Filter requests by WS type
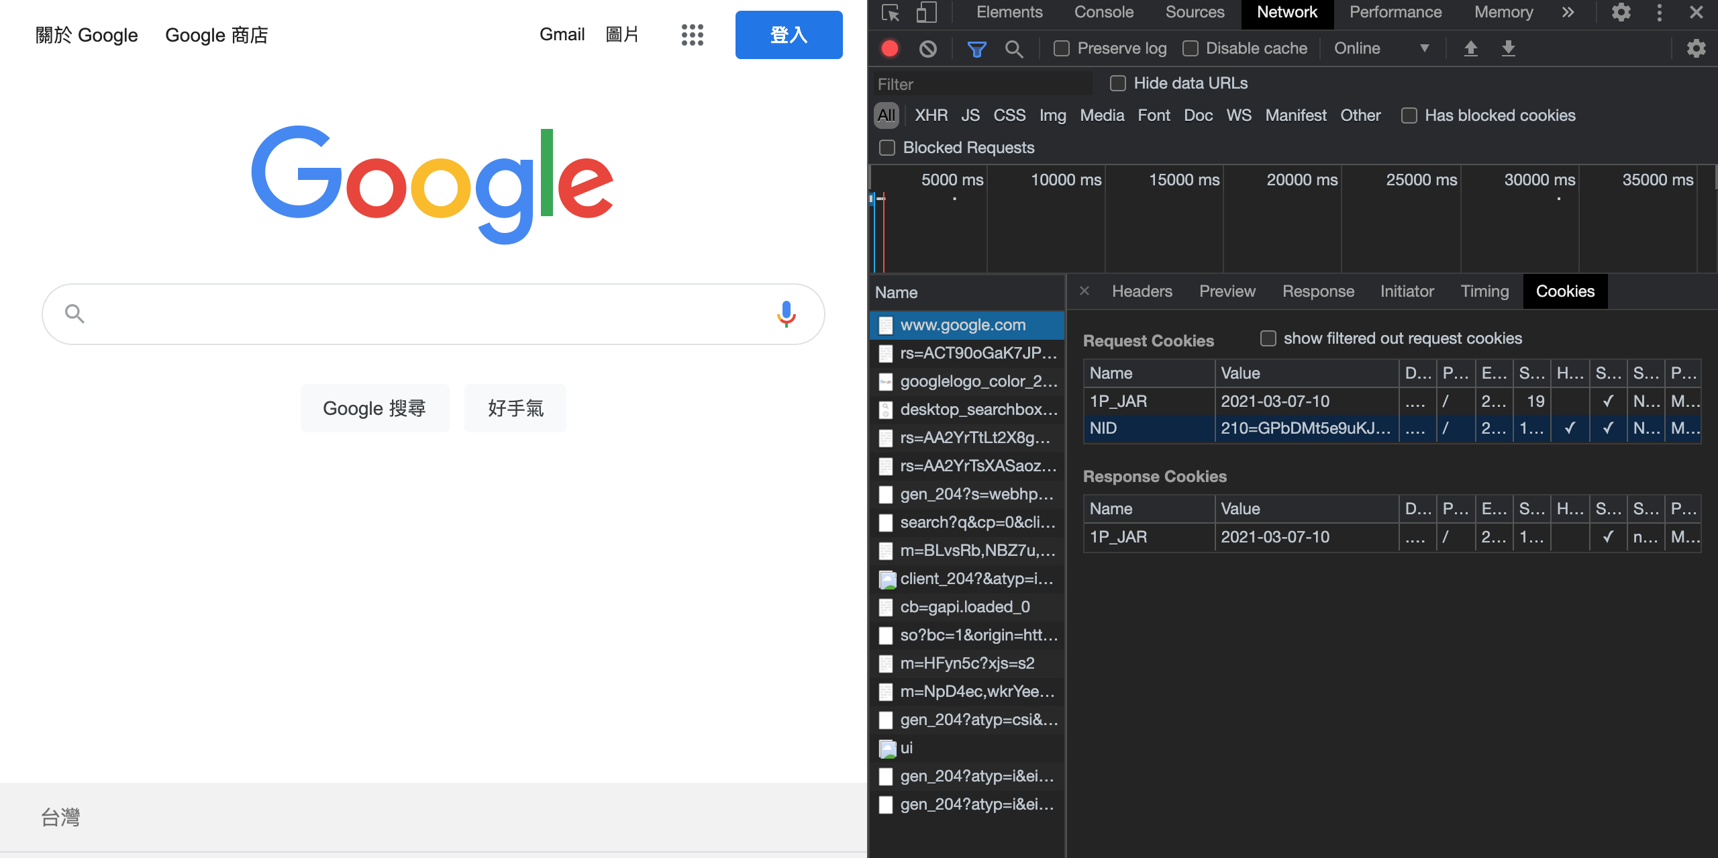The image size is (1718, 858). pyautogui.click(x=1239, y=115)
